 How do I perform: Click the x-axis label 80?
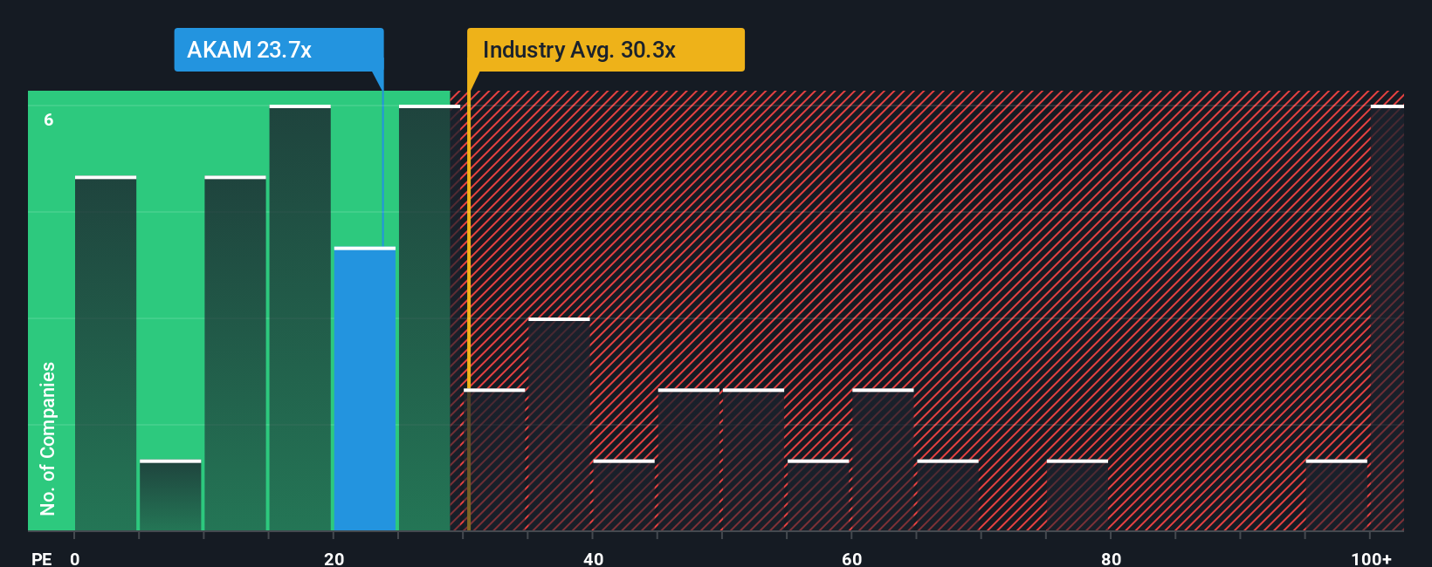(x=1111, y=558)
